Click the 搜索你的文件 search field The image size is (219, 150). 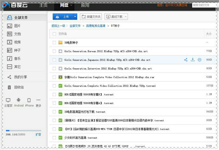(204, 5)
